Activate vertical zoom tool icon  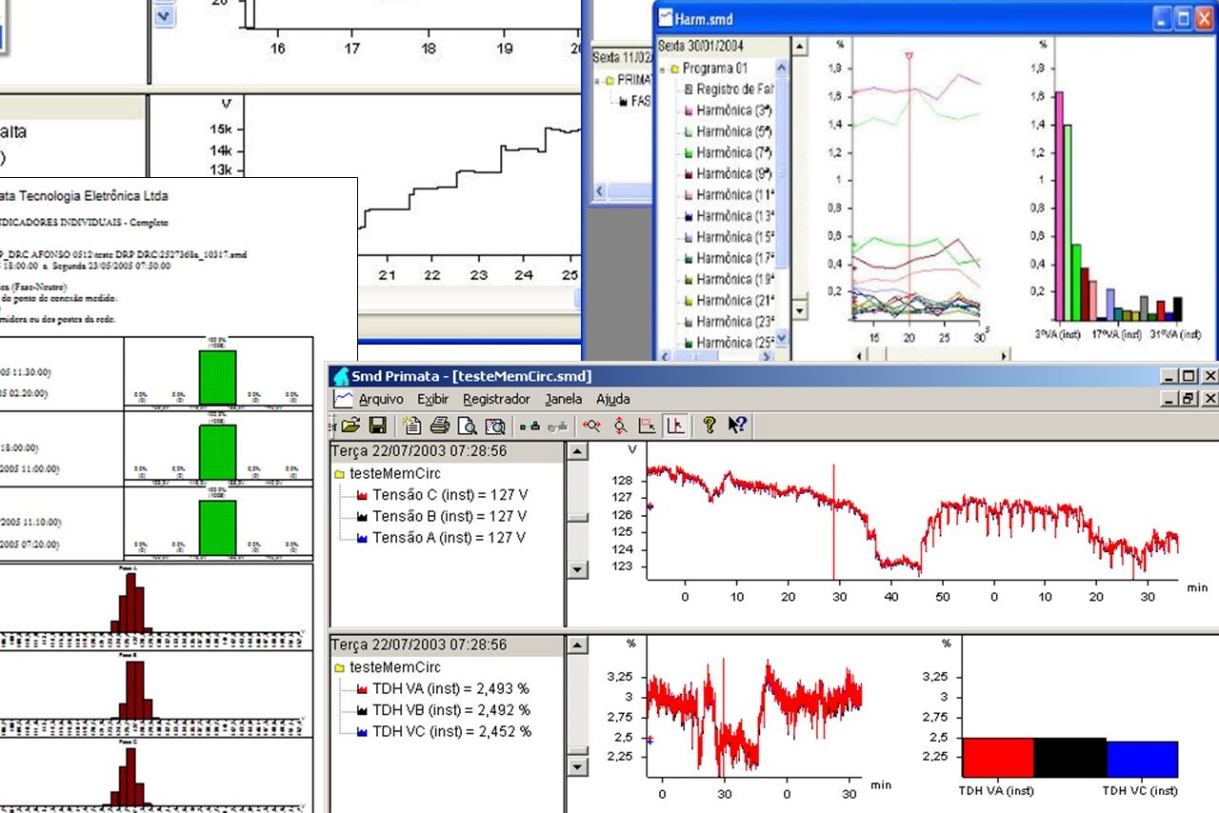click(620, 426)
